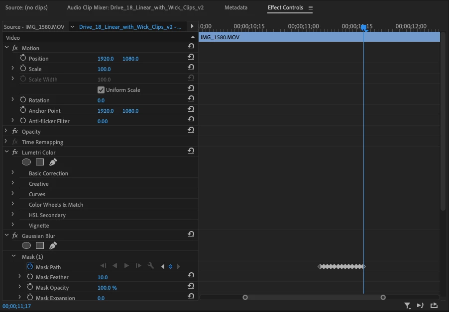This screenshot has height=312, width=449.
Task: Expand the Rotation property
Action: 12,99
